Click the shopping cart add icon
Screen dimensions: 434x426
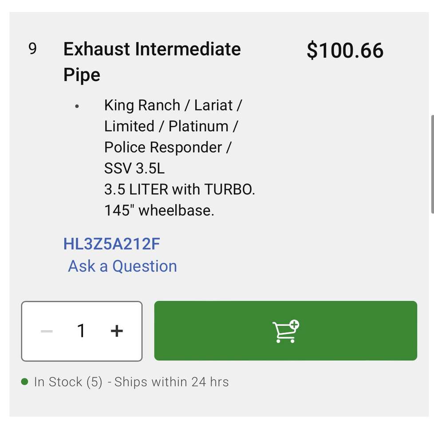[285, 331]
